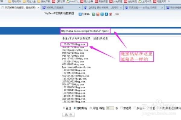
Task: Open the 网址大全 bookmark folder
Action: [x=29, y=1]
